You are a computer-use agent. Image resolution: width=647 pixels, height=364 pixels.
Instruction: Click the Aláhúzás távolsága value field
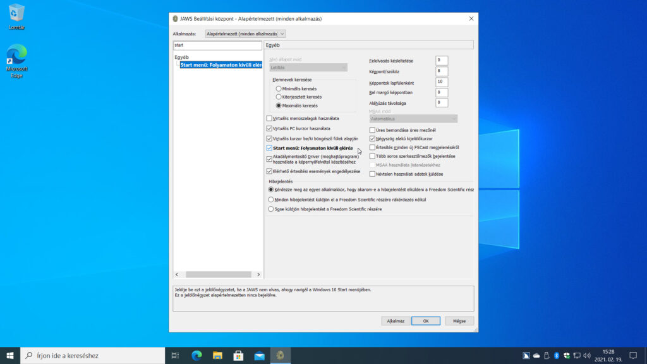click(x=442, y=103)
